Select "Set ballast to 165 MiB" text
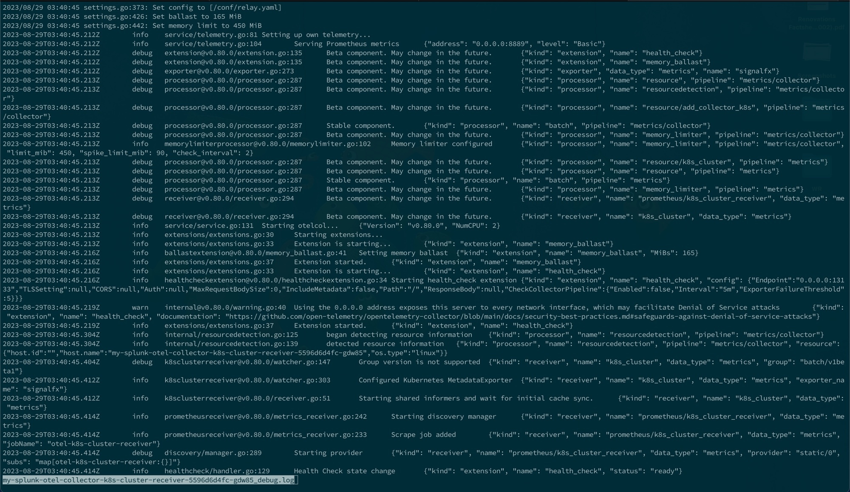Viewport: 850px width, 492px height. click(197, 17)
